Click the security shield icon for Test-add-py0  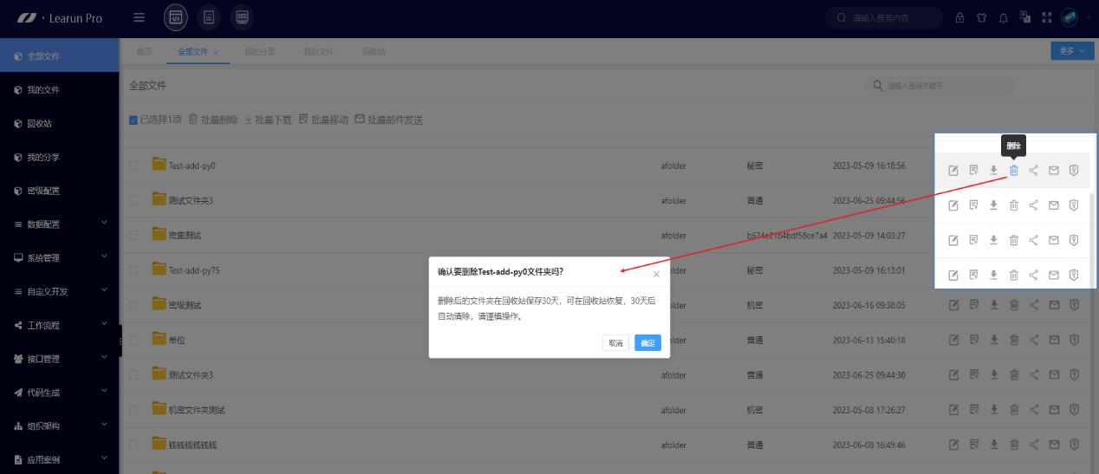pos(1074,170)
